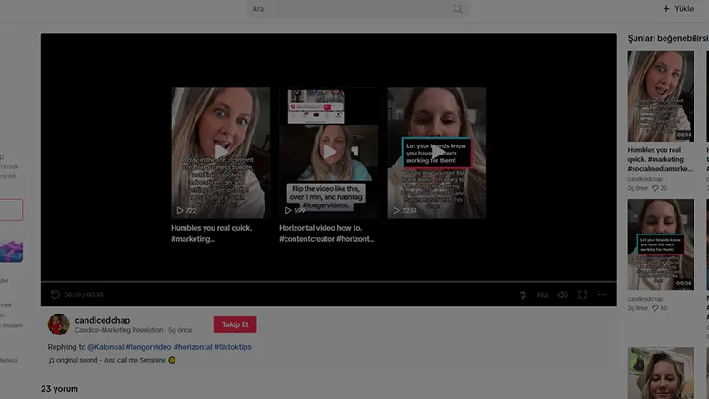This screenshot has width=709, height=399.
Task: Click the gift box icon in left sidebar
Action: coord(11,251)
